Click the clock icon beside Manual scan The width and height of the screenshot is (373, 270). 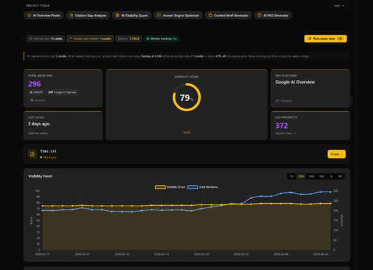tap(31, 39)
